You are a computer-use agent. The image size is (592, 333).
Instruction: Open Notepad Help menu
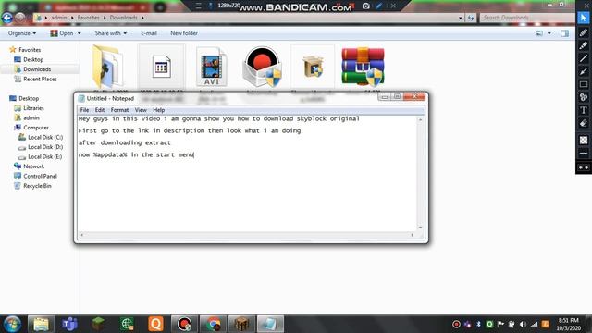click(x=158, y=110)
